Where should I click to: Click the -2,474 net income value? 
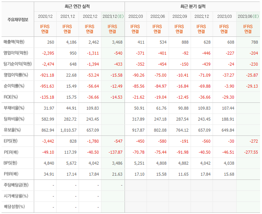(x=48, y=64)
